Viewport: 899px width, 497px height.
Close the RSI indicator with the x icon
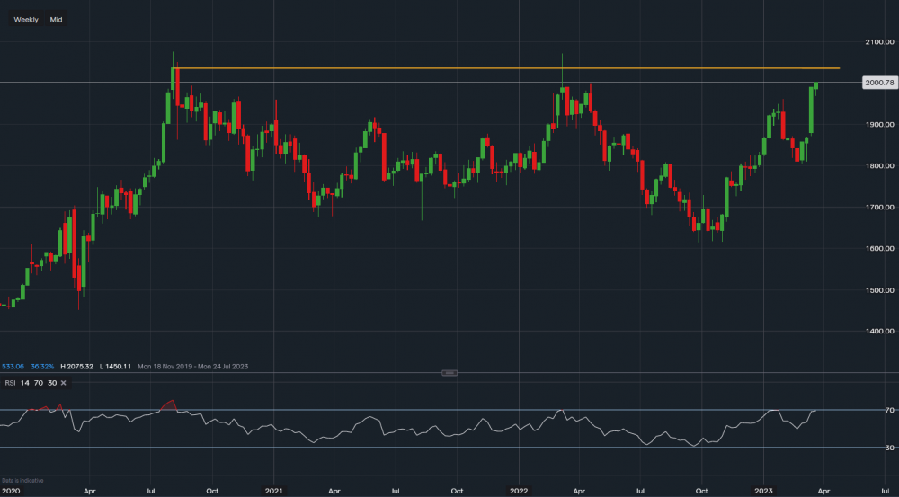point(66,383)
